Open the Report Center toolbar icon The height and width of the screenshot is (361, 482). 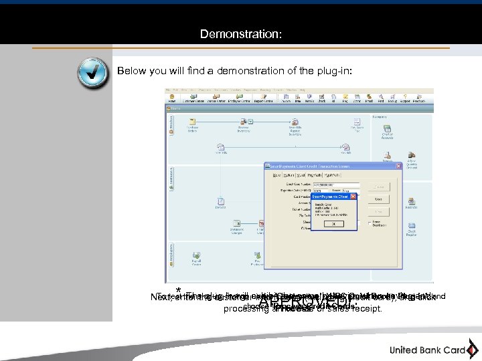(x=264, y=98)
